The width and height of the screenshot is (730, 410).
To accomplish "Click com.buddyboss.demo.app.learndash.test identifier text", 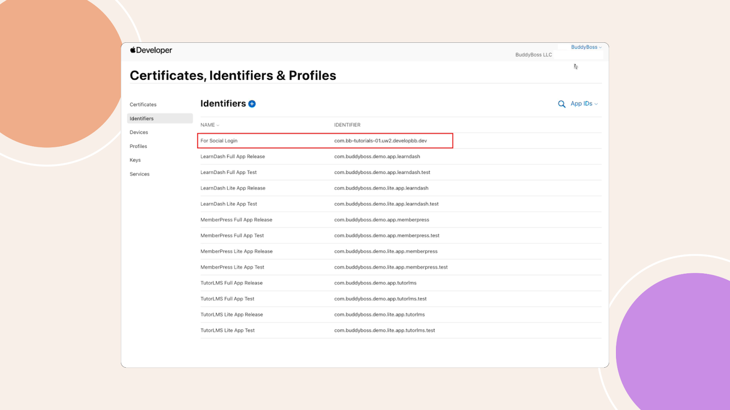I will (382, 173).
